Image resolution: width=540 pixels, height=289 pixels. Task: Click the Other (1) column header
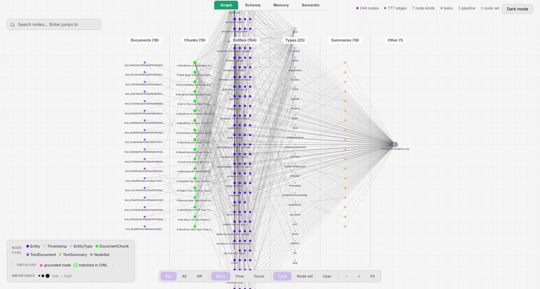[395, 40]
